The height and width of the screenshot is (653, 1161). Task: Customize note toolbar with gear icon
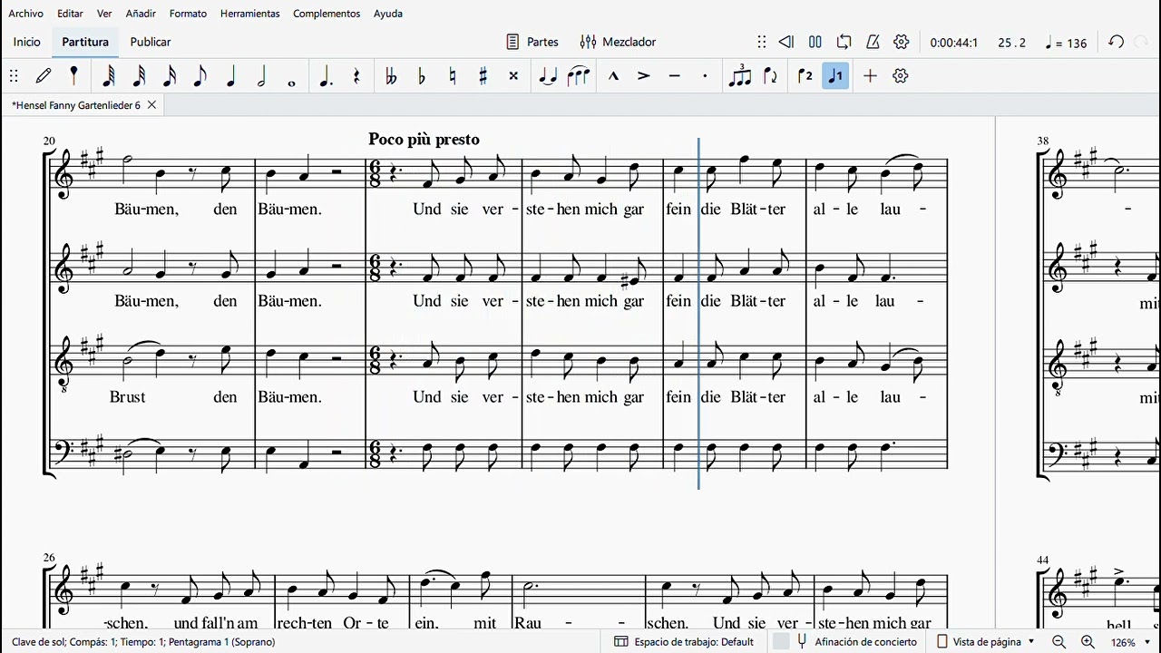tap(901, 76)
